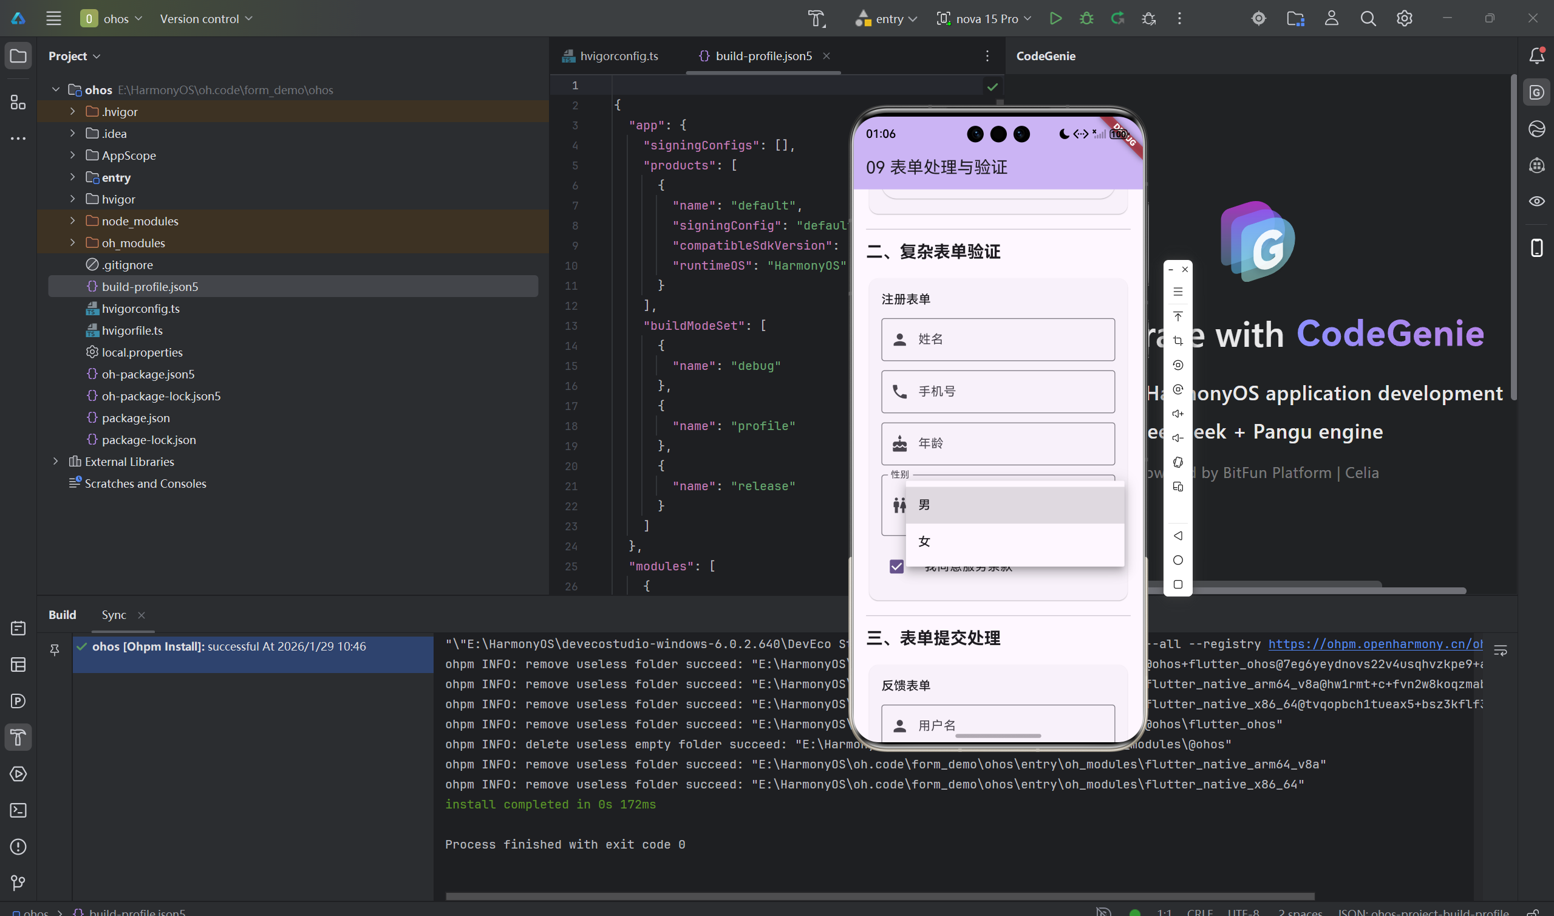Image resolution: width=1554 pixels, height=916 pixels.
Task: Open the Search Everywhere magnifier icon
Action: pyautogui.click(x=1368, y=18)
